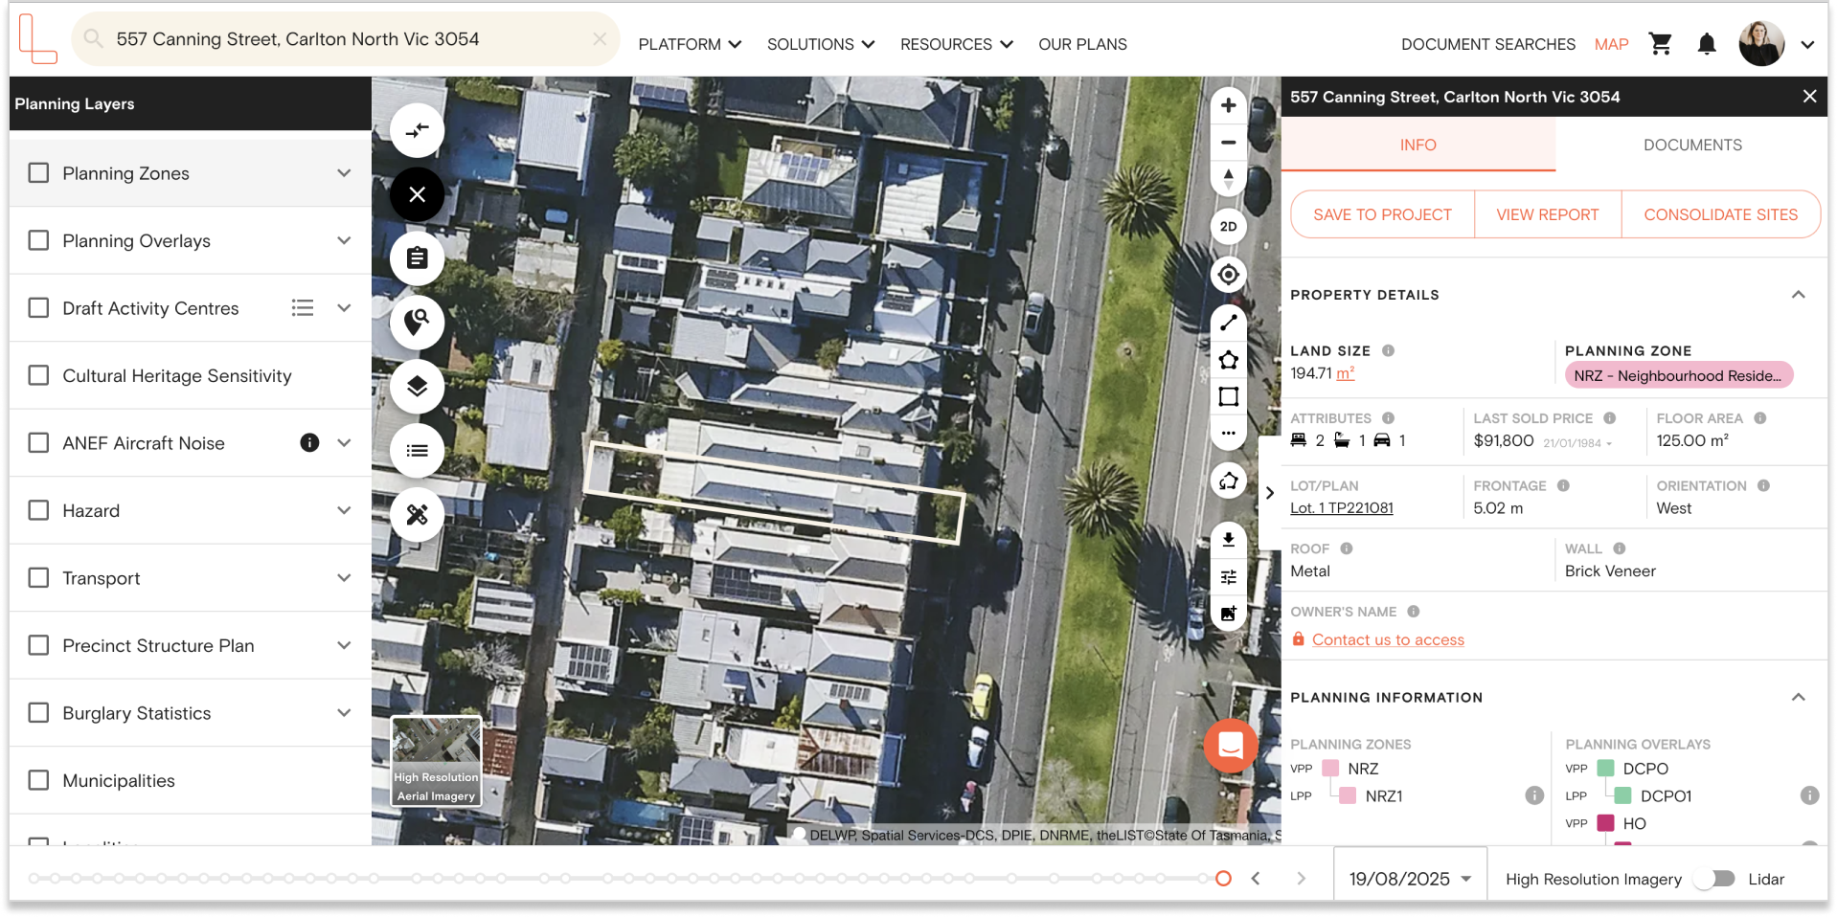
Task: Open the clipboard report tool
Action: pyautogui.click(x=417, y=258)
